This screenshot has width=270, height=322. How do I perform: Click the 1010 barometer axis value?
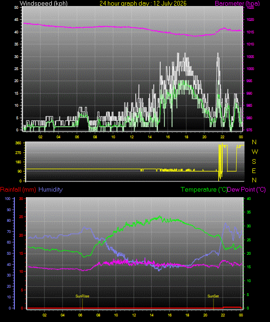[250, 44]
